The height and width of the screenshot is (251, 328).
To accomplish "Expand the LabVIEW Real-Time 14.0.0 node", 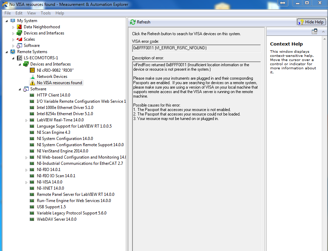I will [x=26, y=120].
